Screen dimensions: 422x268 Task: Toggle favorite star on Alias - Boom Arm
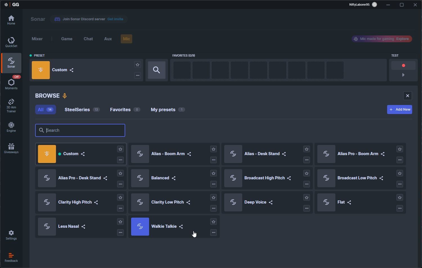(214, 149)
